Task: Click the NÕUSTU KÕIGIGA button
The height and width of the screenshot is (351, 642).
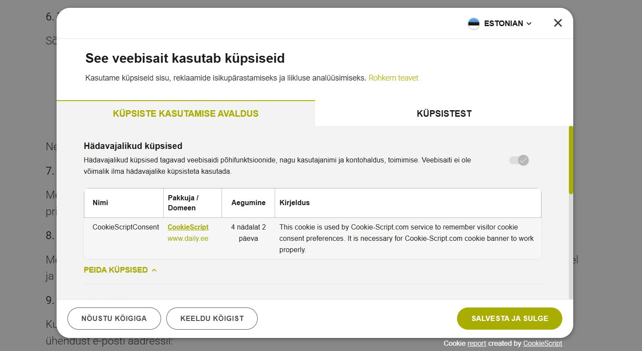Action: 114,318
